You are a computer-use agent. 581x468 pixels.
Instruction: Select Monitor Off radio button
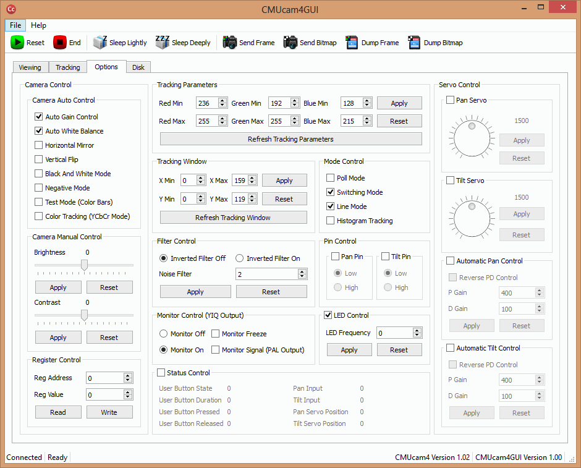[x=163, y=333]
